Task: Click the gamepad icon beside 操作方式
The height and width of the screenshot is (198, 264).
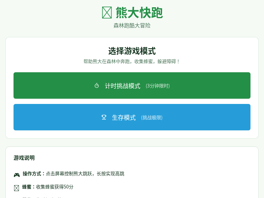Action: click(16, 175)
